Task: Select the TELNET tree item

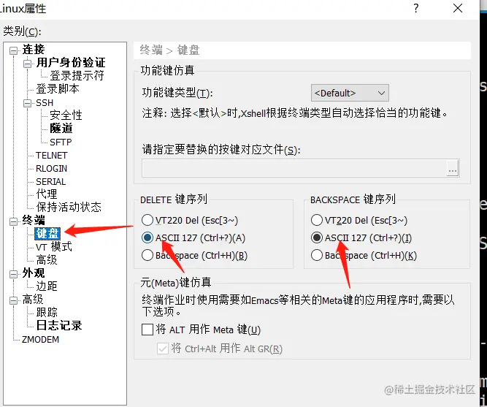Action: (52, 155)
